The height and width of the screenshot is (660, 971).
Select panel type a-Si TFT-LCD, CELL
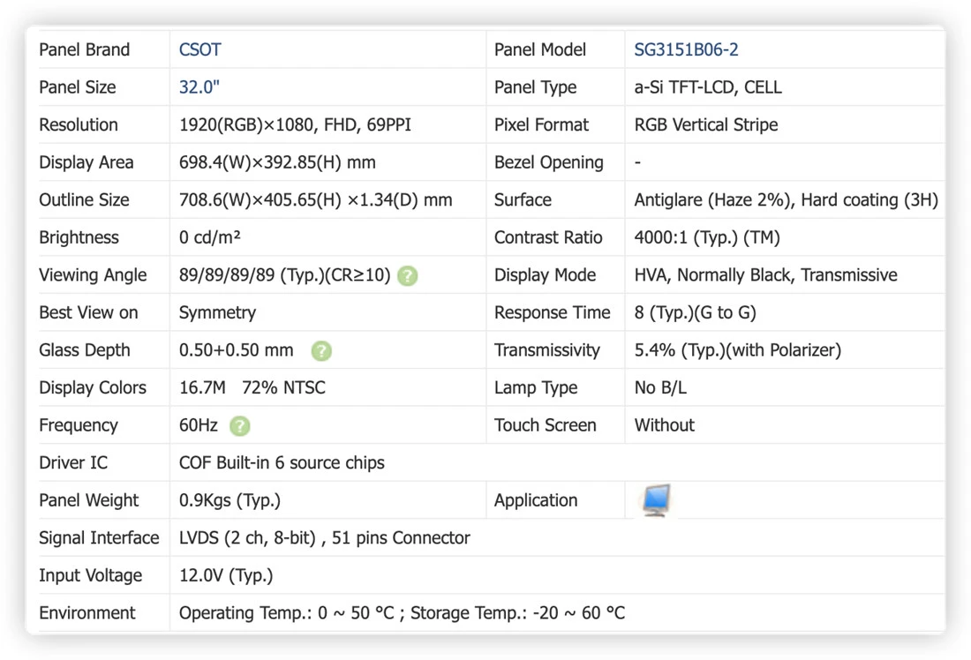point(708,87)
